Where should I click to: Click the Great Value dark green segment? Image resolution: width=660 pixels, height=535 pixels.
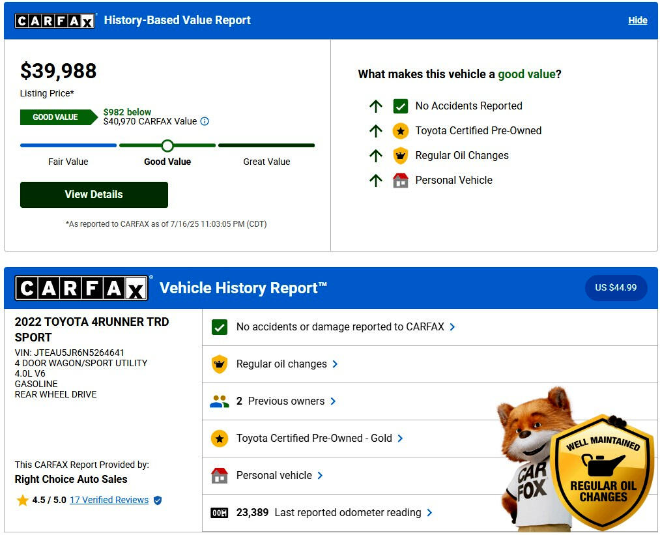tap(266, 145)
